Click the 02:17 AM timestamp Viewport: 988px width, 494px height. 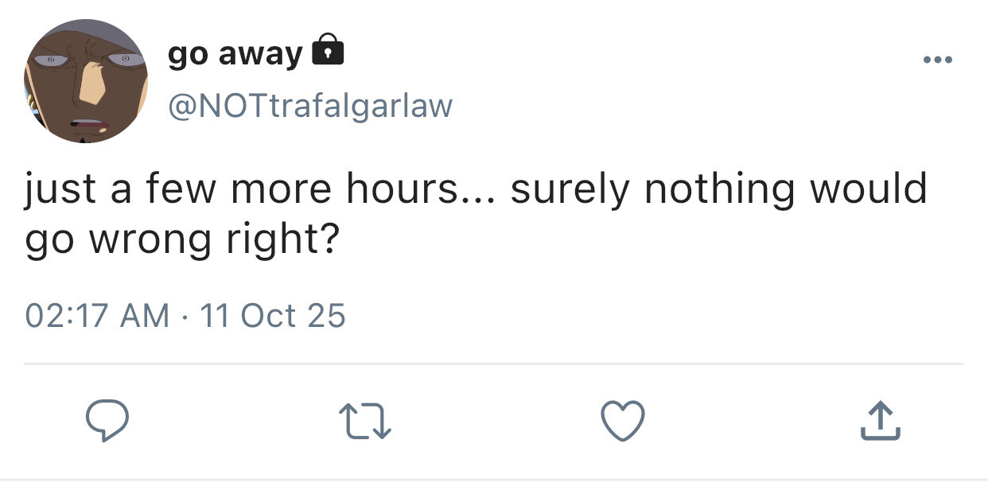[x=97, y=316]
